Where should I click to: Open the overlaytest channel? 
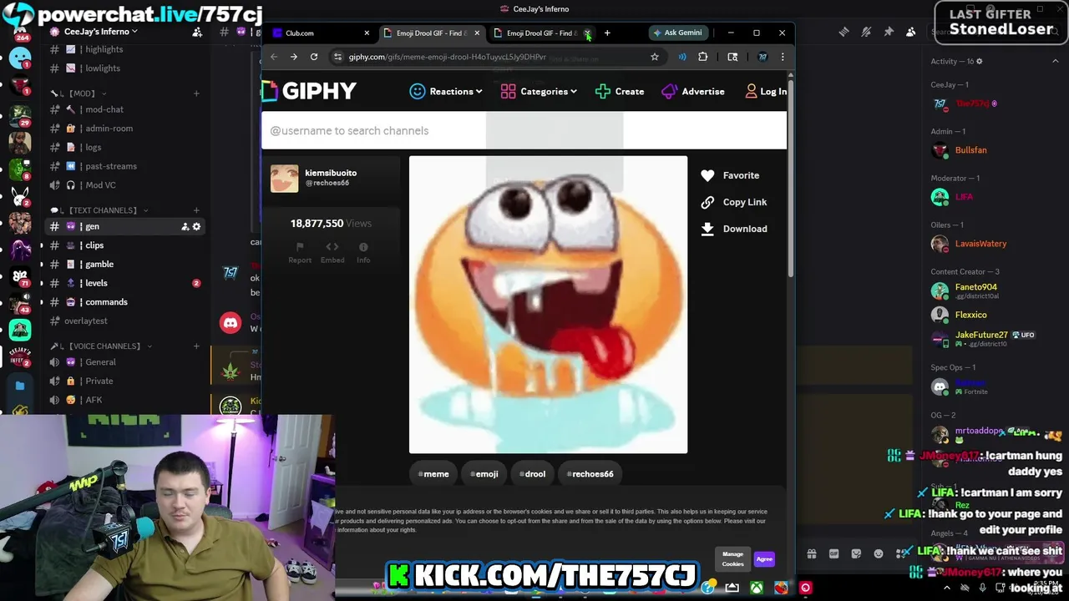[125, 321]
